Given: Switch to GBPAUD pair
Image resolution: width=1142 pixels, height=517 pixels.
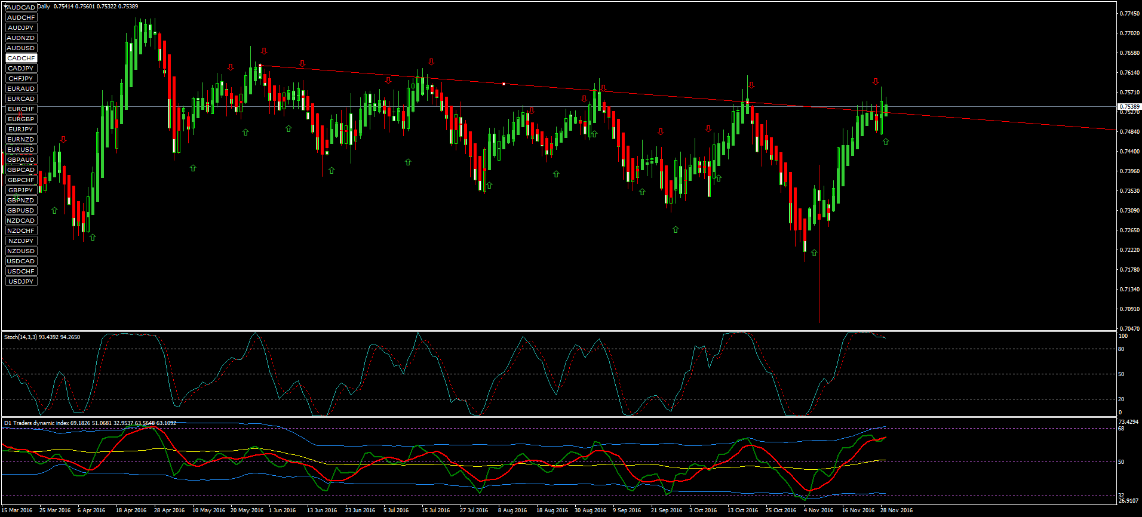Looking at the screenshot, I should tap(21, 160).
